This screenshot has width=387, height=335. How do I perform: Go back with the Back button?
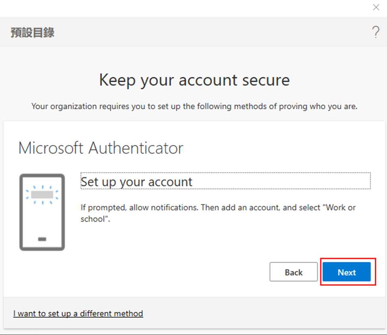pyautogui.click(x=293, y=272)
